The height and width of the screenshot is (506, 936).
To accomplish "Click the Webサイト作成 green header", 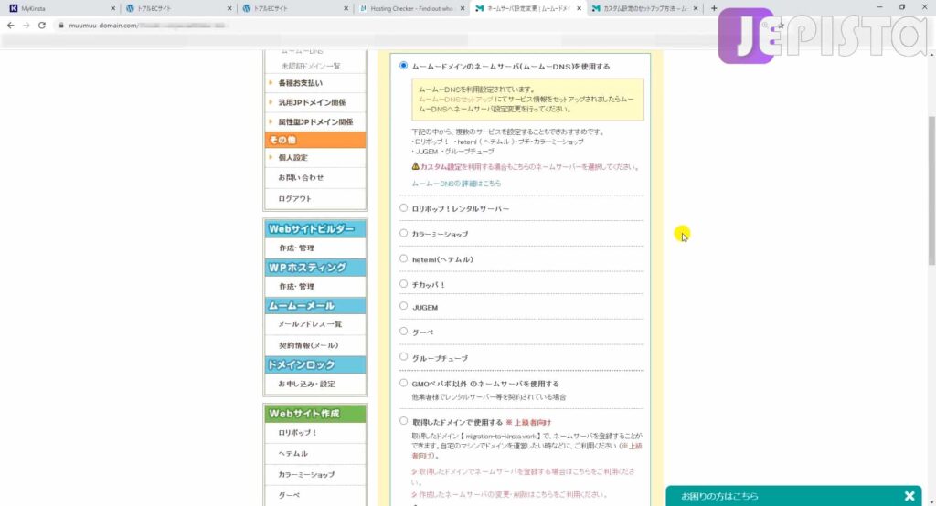I will click(315, 414).
